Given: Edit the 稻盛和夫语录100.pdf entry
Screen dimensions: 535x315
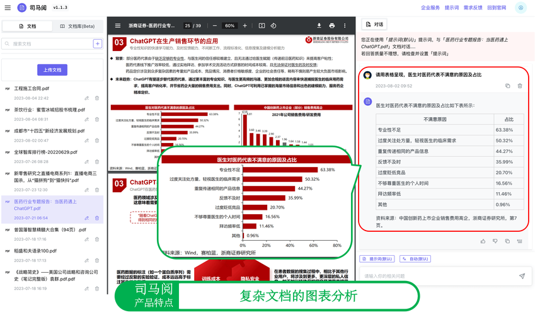Looking at the screenshot, I should click(87, 260).
